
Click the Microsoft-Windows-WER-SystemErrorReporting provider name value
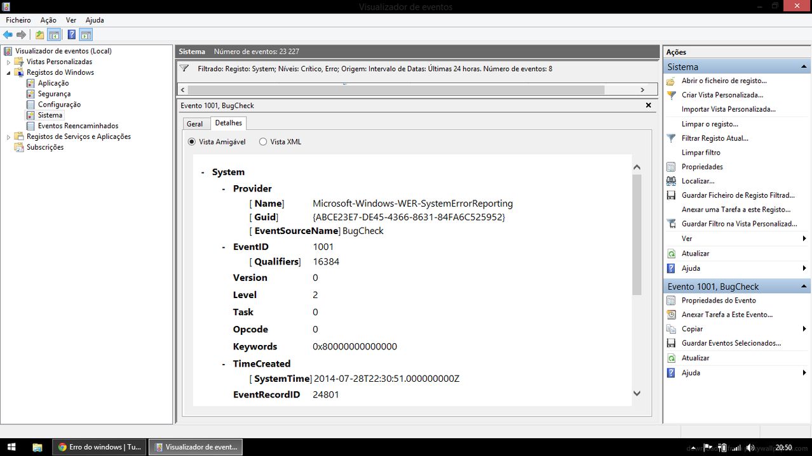click(x=413, y=204)
